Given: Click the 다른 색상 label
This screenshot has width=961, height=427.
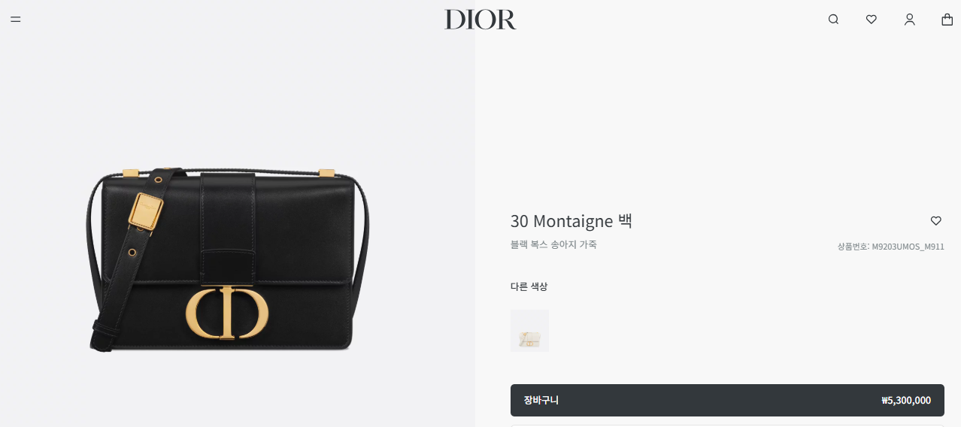Looking at the screenshot, I should click(529, 286).
